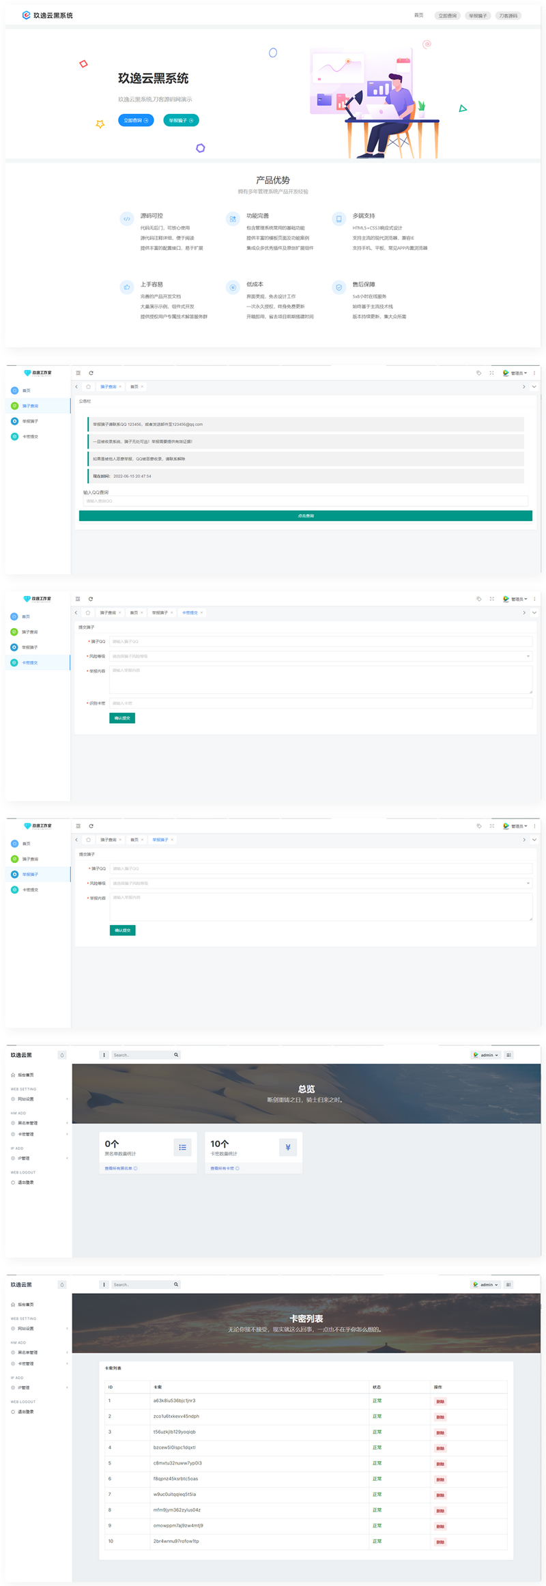Viewport: 546px width, 1586px height.
Task: Click the 源码可控 code icon
Action: pyautogui.click(x=126, y=219)
